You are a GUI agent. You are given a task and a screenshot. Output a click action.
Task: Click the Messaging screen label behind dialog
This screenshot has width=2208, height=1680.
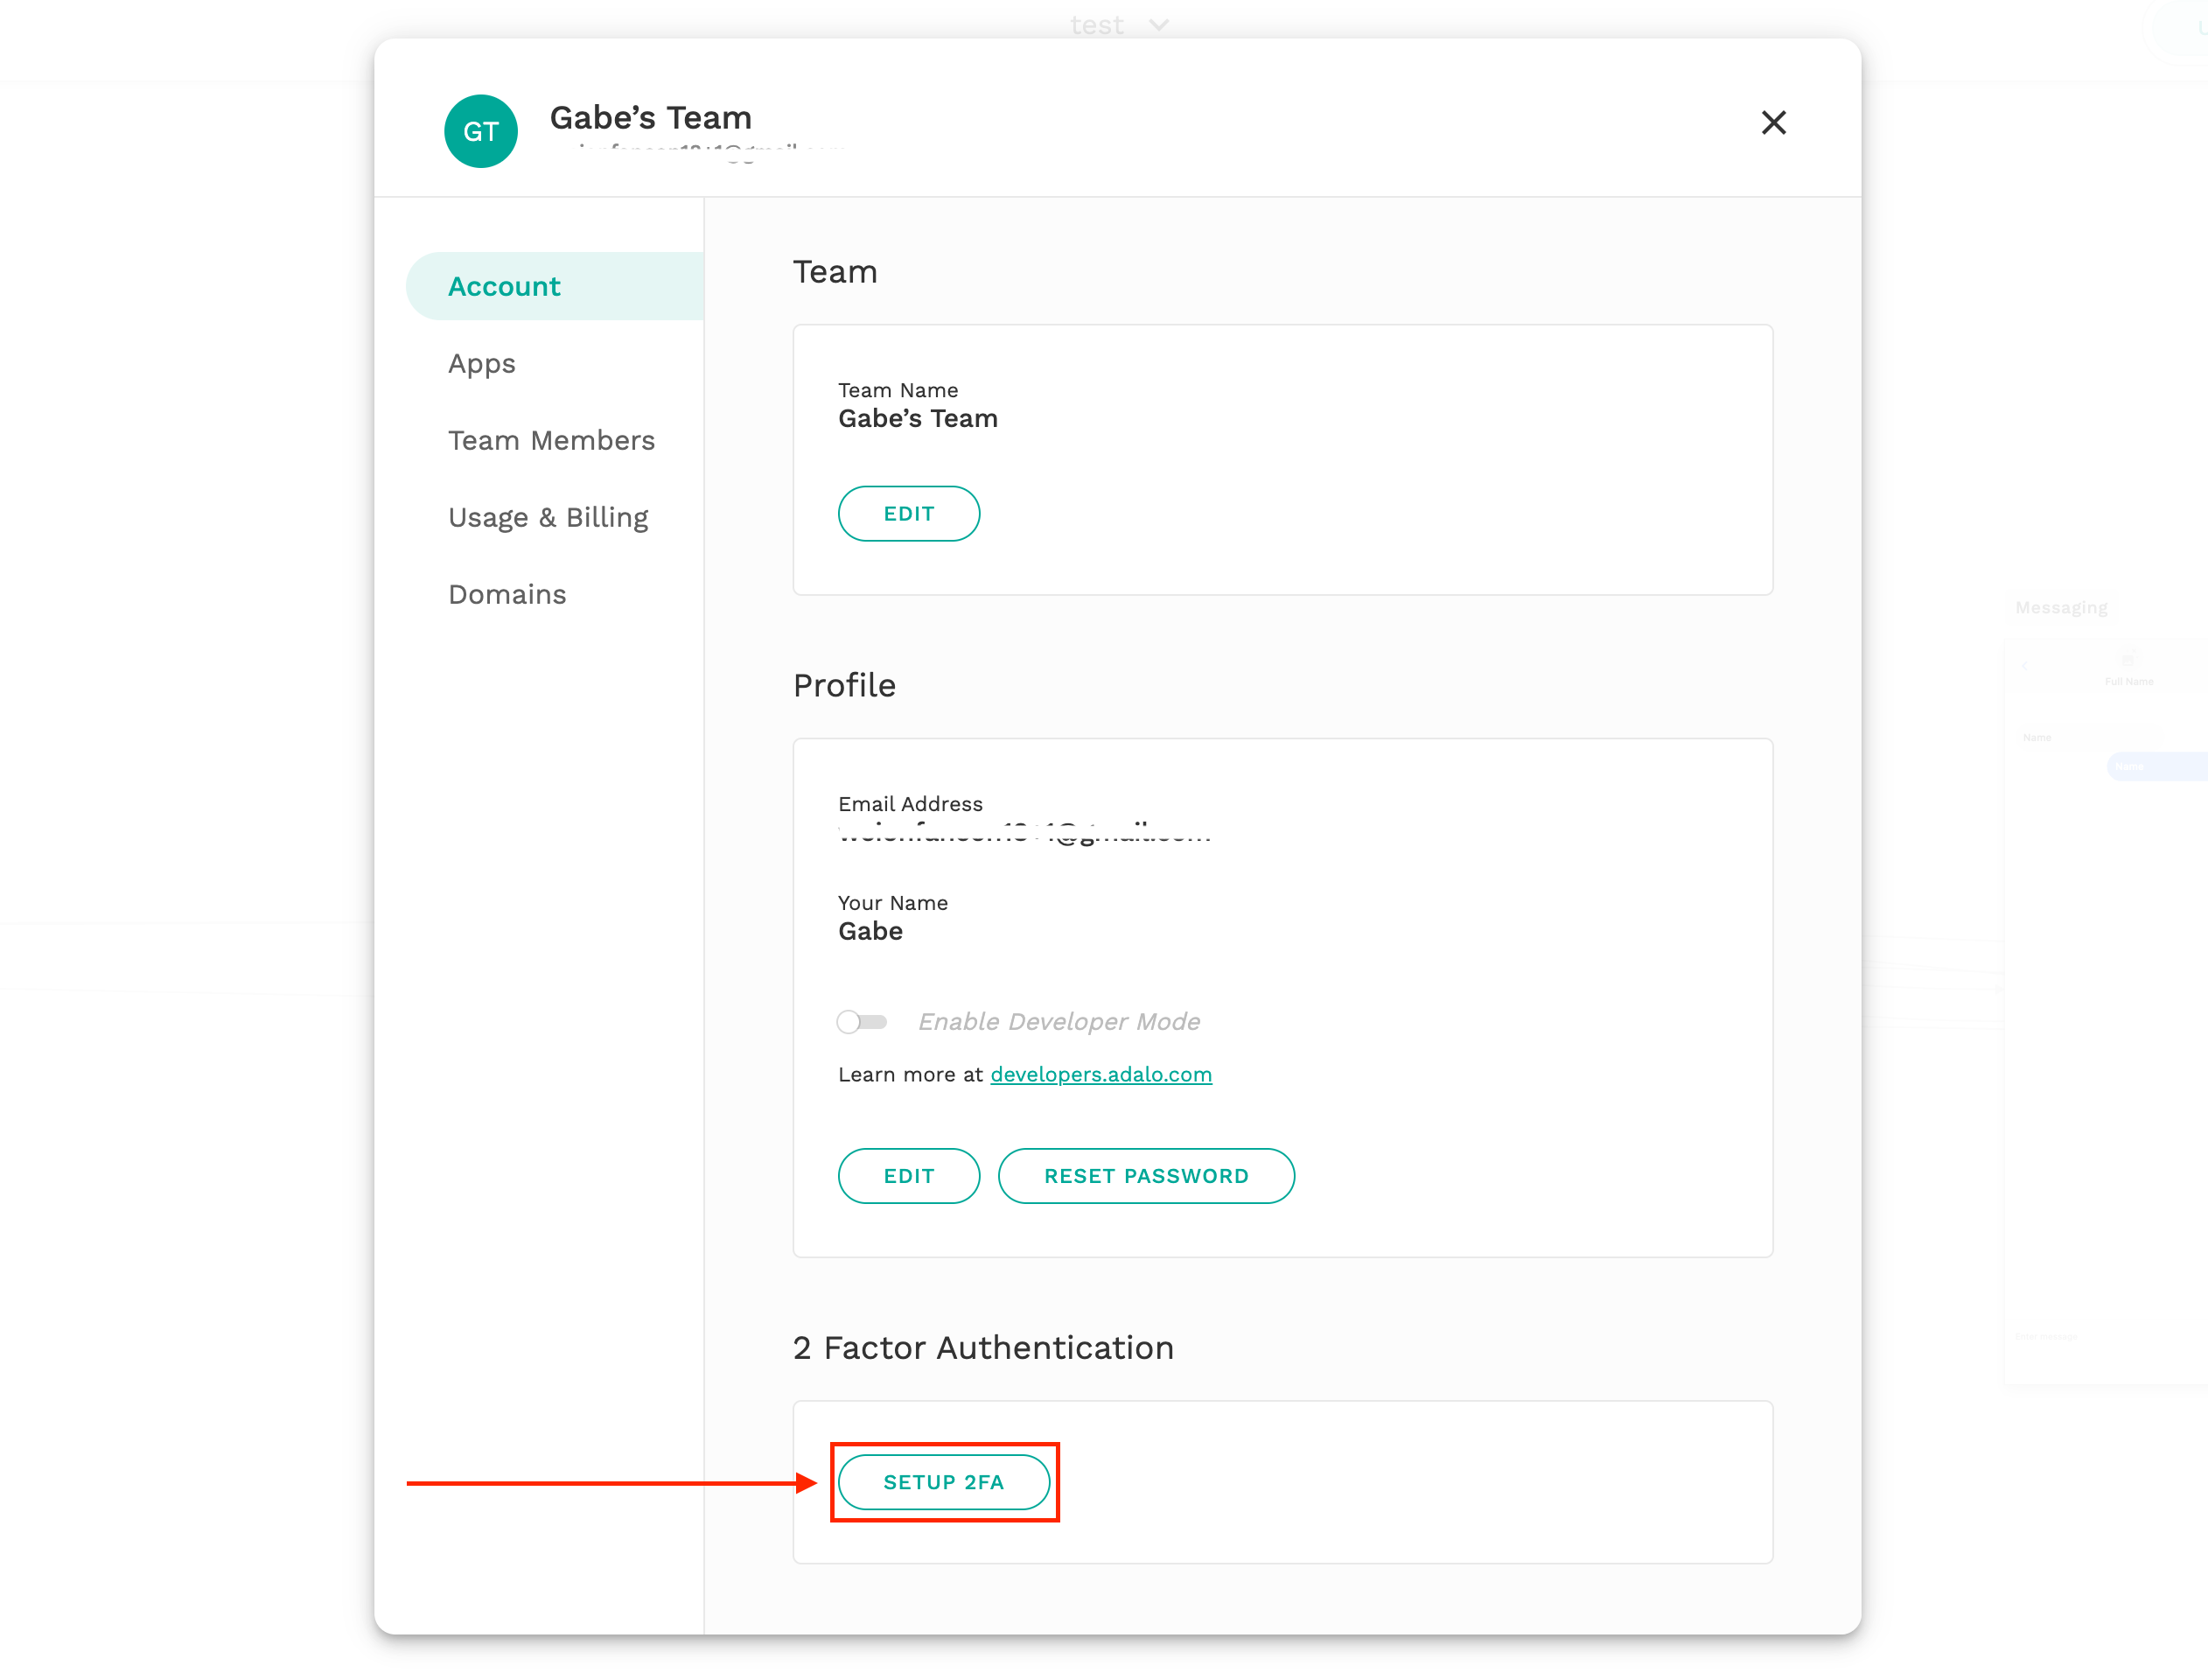[x=2060, y=607]
